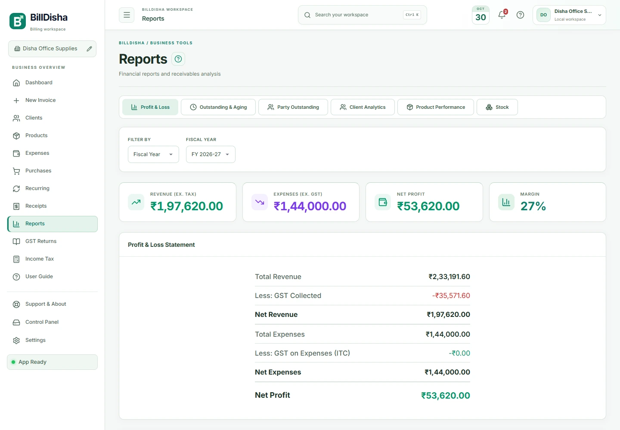Image resolution: width=620 pixels, height=430 pixels.
Task: Select the Profit & Loss tab
Action: pos(150,107)
